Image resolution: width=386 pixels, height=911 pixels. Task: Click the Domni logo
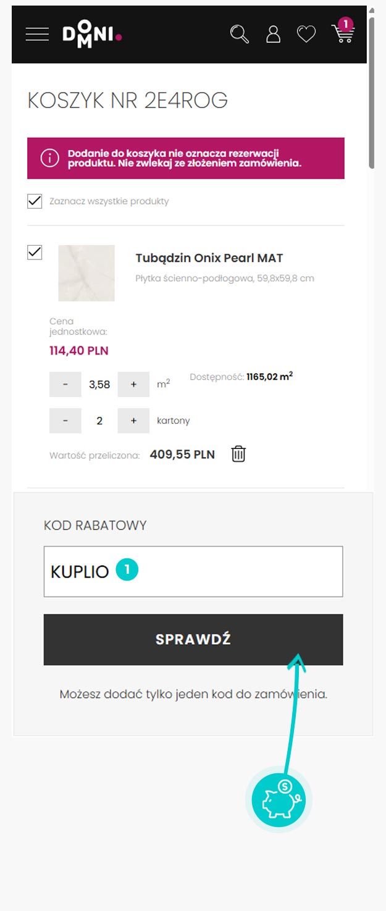pos(92,35)
